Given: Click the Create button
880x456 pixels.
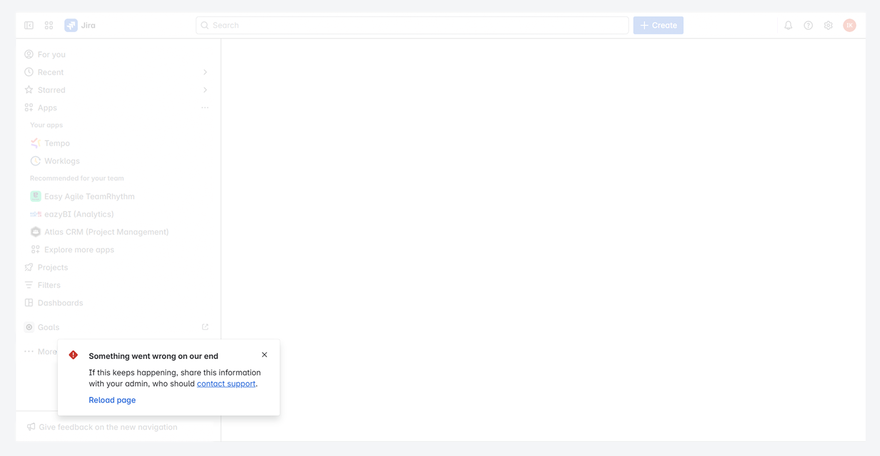Looking at the screenshot, I should pos(658,25).
